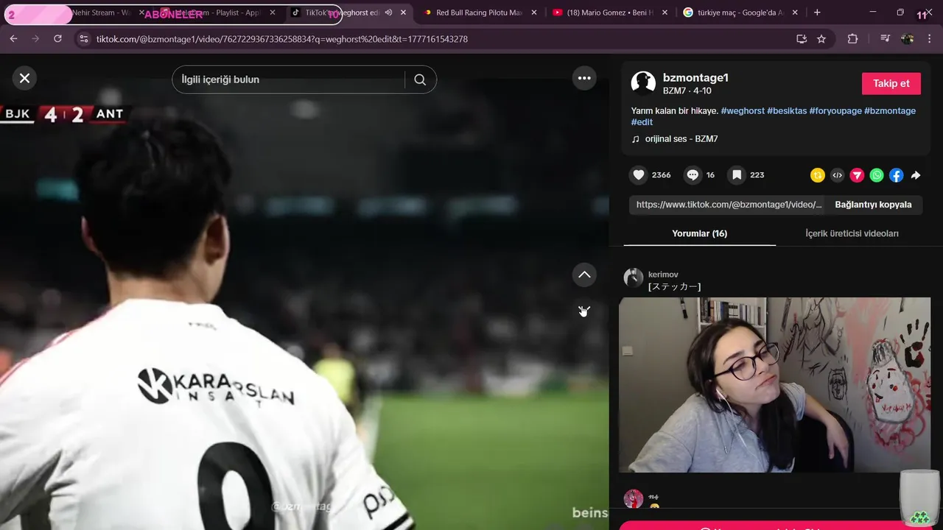Open kerimov's comment avatar
Image resolution: width=943 pixels, height=530 pixels.
633,278
